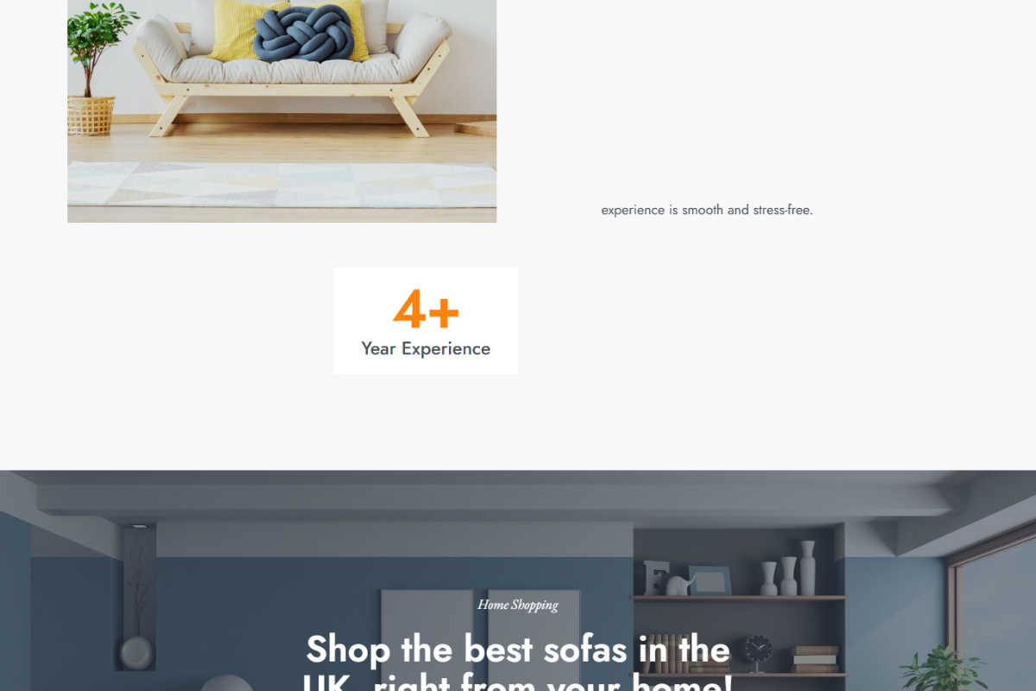This screenshot has width=1036, height=691.
Task: Click the sofa photo thumbnail
Action: [x=281, y=111]
